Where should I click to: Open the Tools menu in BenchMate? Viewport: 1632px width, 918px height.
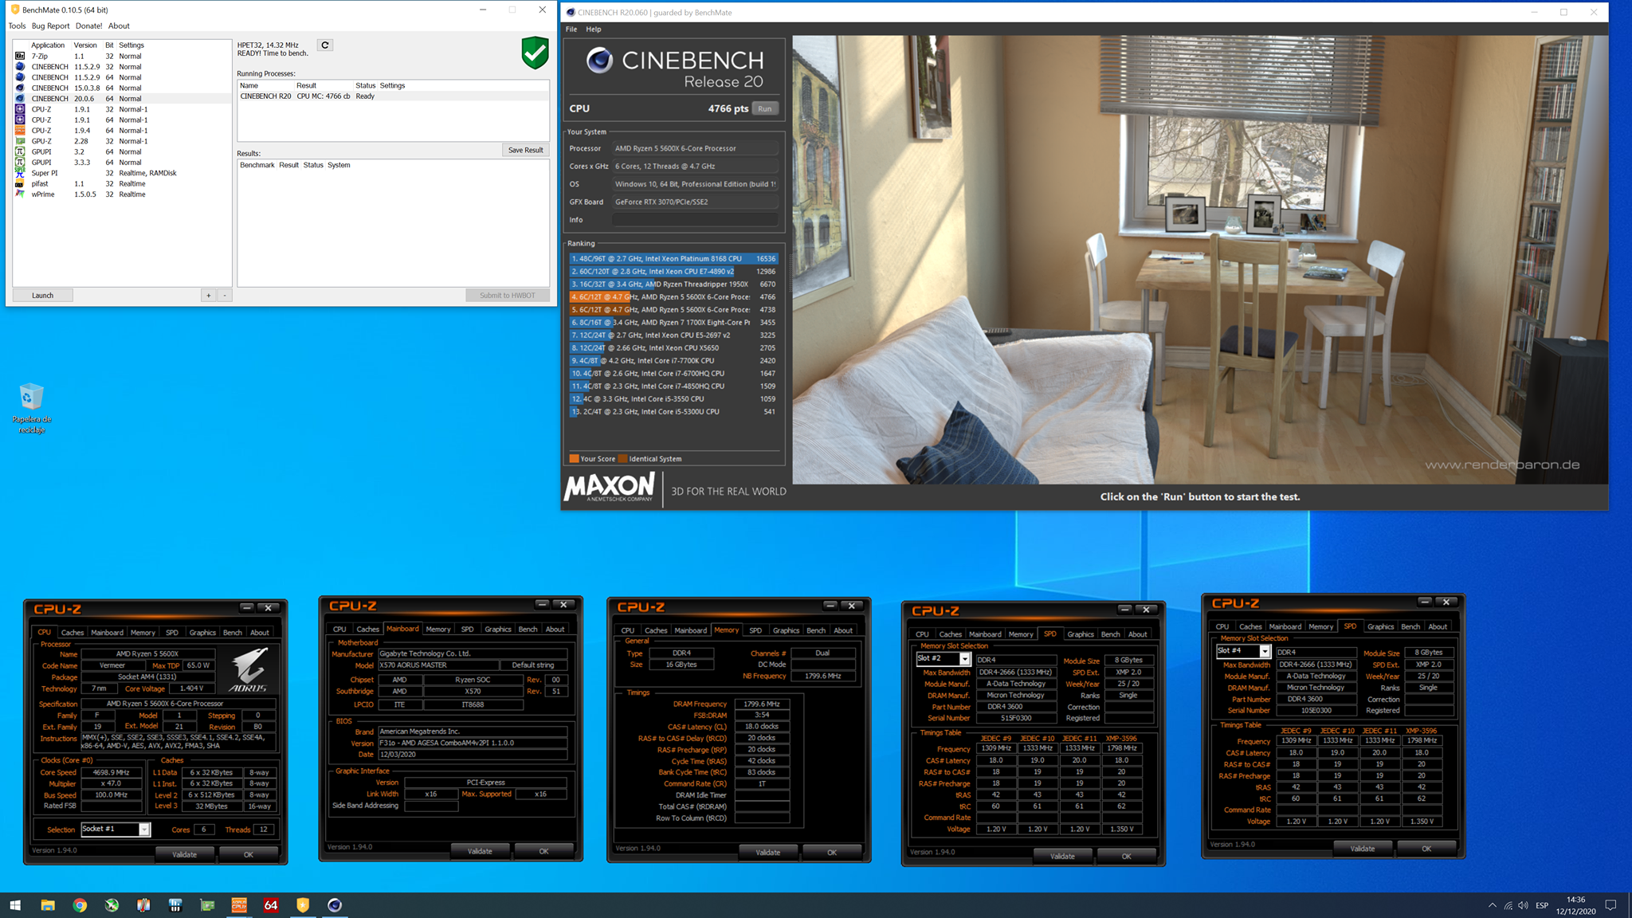(x=17, y=25)
